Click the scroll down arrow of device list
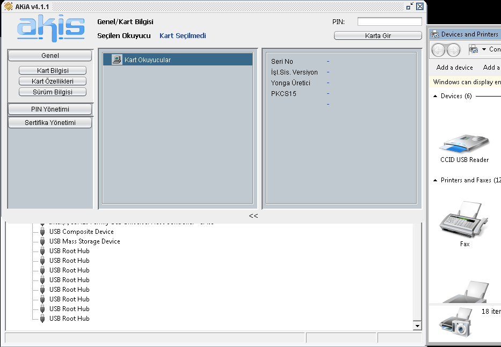Image resolution: width=501 pixels, height=347 pixels. [x=417, y=326]
